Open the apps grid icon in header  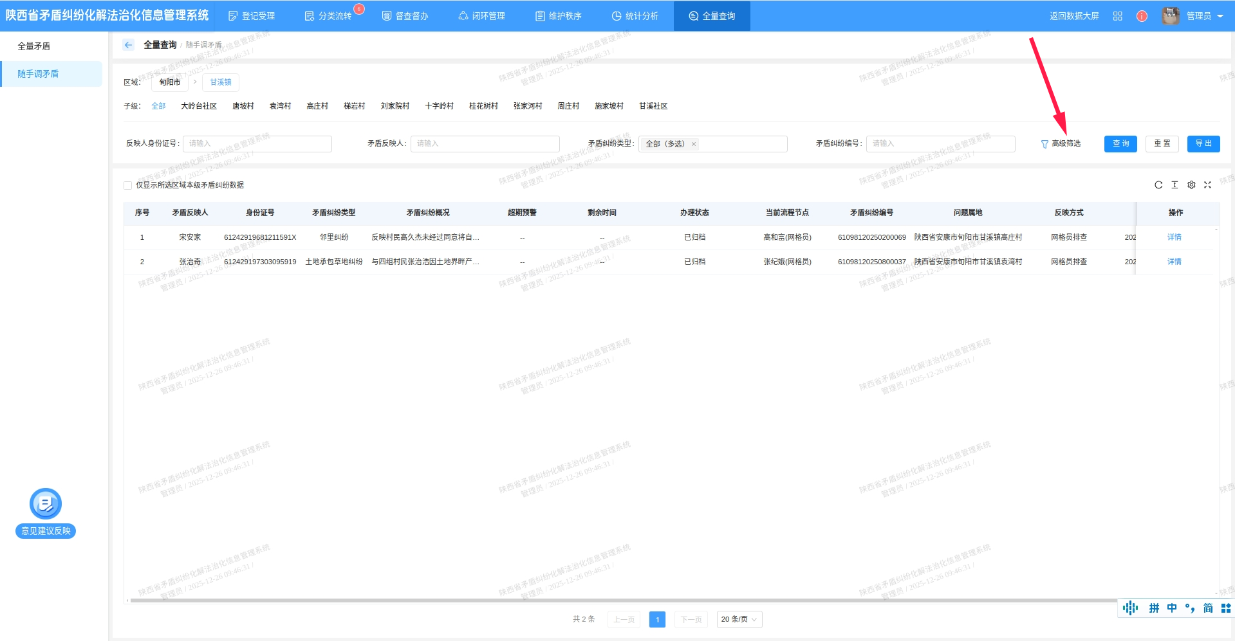pos(1117,16)
